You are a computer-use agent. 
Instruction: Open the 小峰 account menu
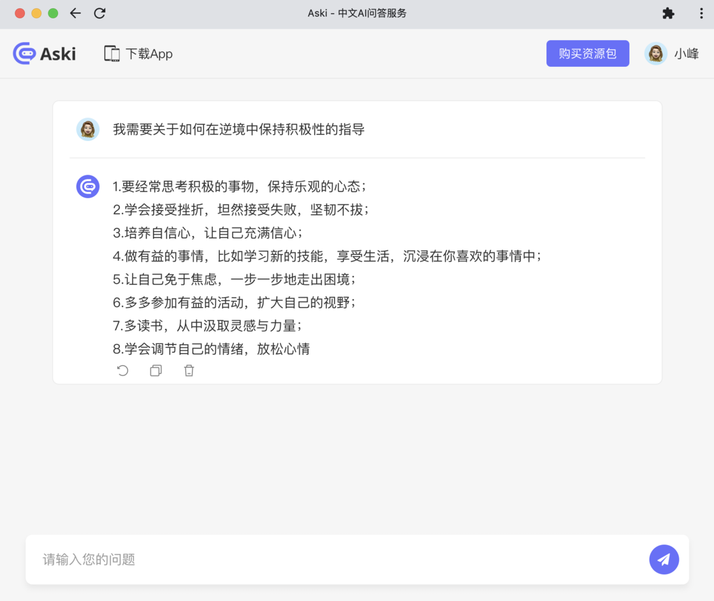click(x=686, y=54)
